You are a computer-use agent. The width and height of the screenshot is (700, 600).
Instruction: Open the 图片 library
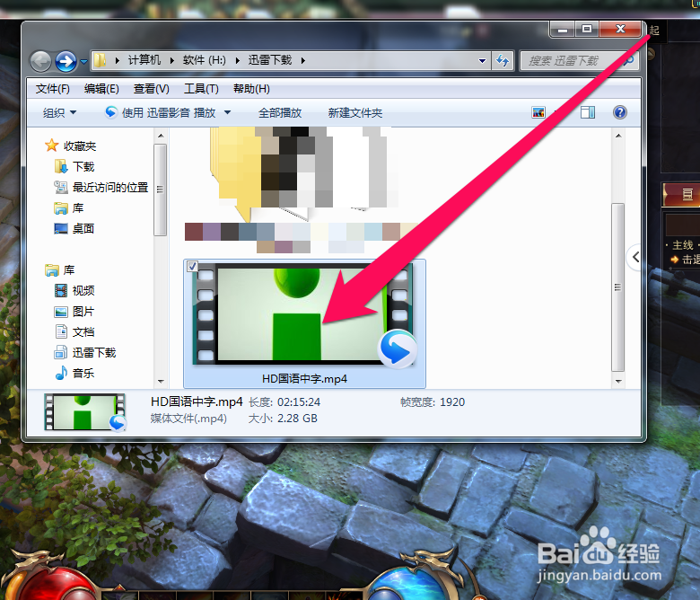[74, 312]
